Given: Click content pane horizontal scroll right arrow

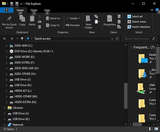Looking at the screenshot, I should pyautogui.click(x=154, y=124).
